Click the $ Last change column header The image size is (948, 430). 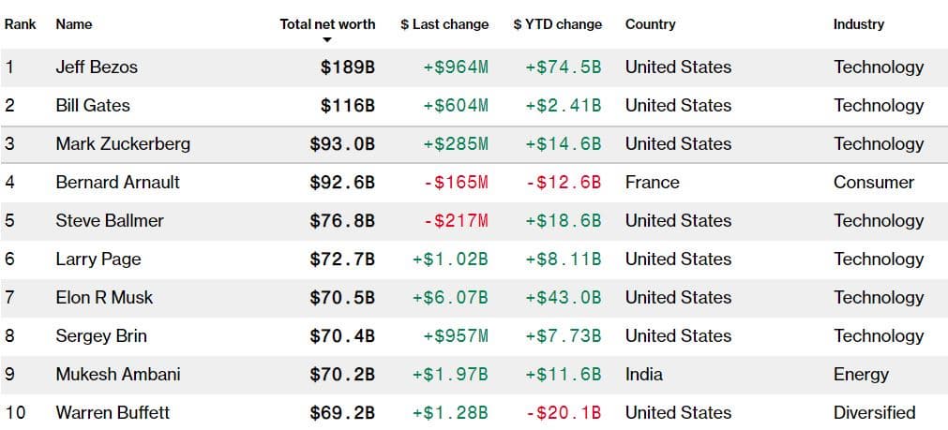[x=444, y=24]
